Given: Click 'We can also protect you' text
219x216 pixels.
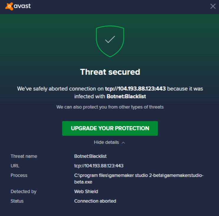Looking at the screenshot, I should point(110,107).
